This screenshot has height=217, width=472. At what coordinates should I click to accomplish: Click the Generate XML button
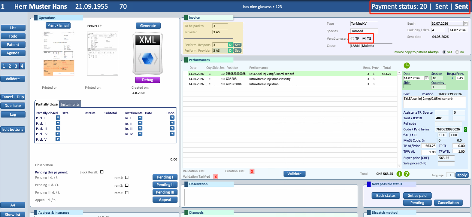coord(148,26)
